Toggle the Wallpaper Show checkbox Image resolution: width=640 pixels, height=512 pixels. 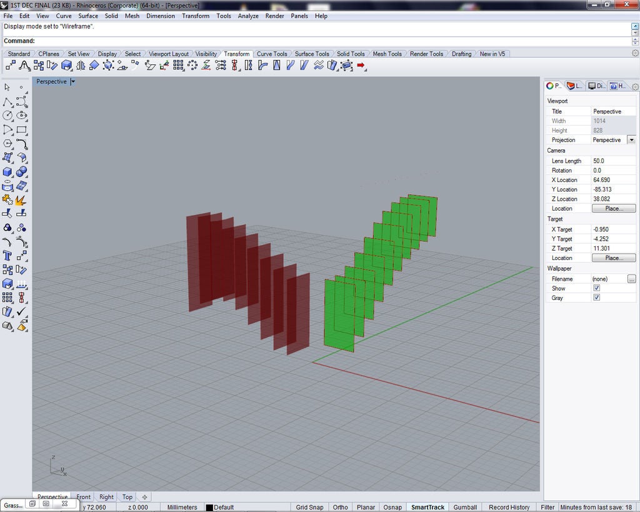click(x=596, y=288)
